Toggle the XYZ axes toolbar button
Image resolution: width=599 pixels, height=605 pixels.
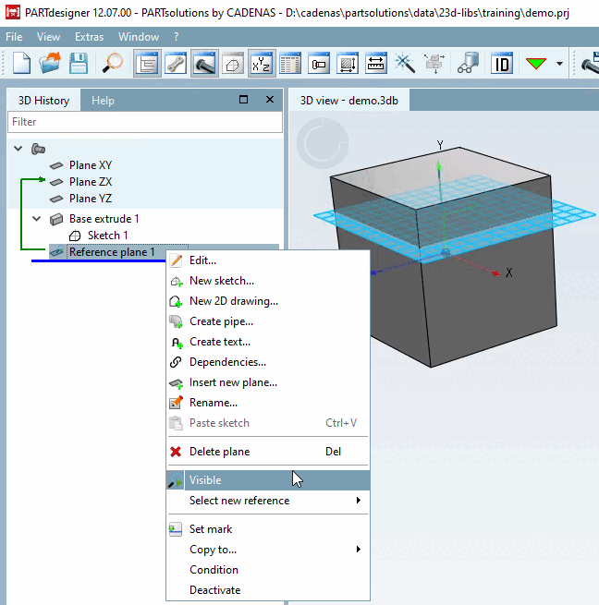click(x=262, y=64)
